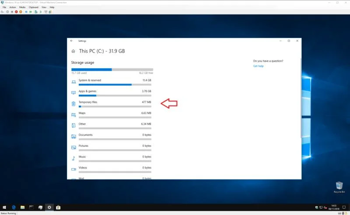Launch Microsoft Edge from taskbar
Image resolution: width=350 pixels, height=215 pixels.
point(14,208)
